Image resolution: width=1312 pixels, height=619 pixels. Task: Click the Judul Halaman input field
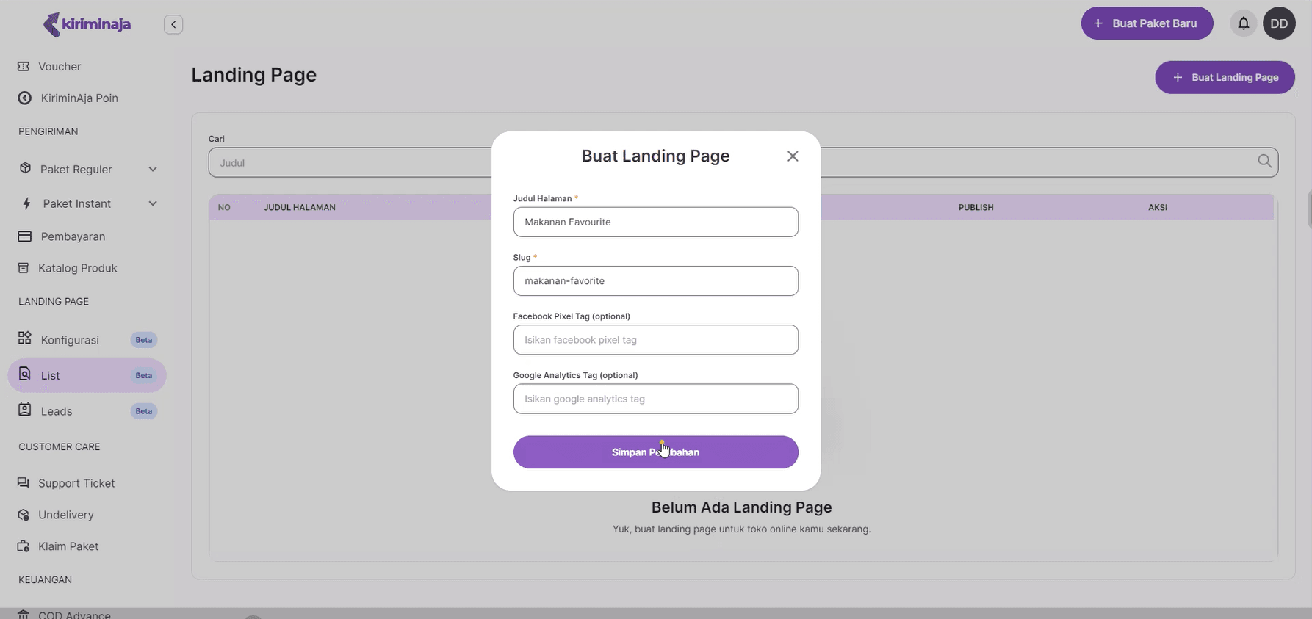click(655, 222)
